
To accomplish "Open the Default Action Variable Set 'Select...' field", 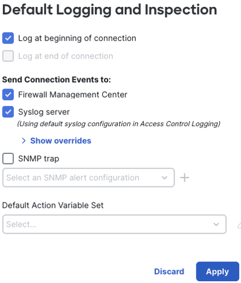I will [x=114, y=224].
